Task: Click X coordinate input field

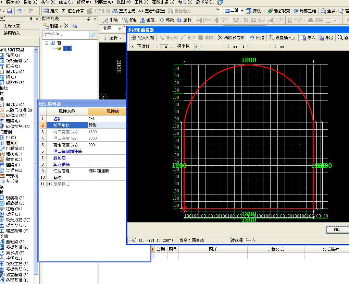Action: click(215, 46)
